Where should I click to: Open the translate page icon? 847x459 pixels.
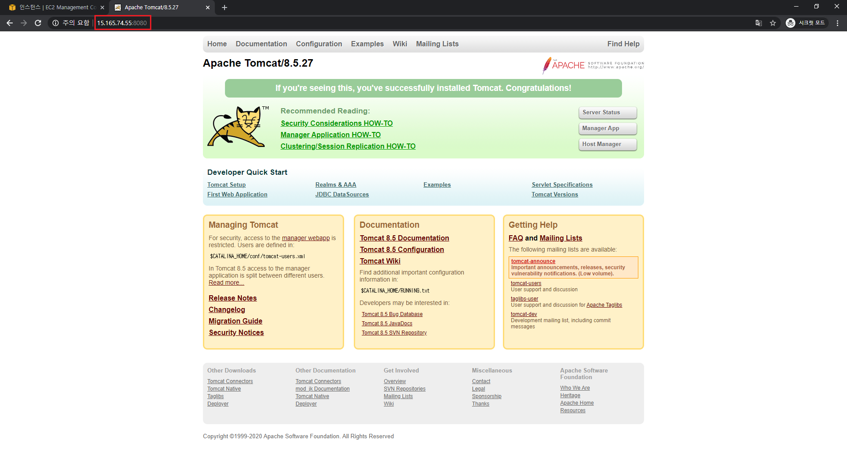coord(759,23)
